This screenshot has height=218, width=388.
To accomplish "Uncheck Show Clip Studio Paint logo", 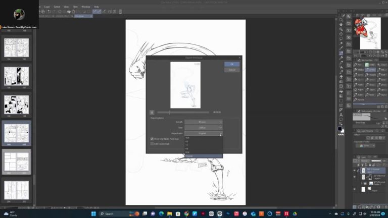I will point(152,139).
